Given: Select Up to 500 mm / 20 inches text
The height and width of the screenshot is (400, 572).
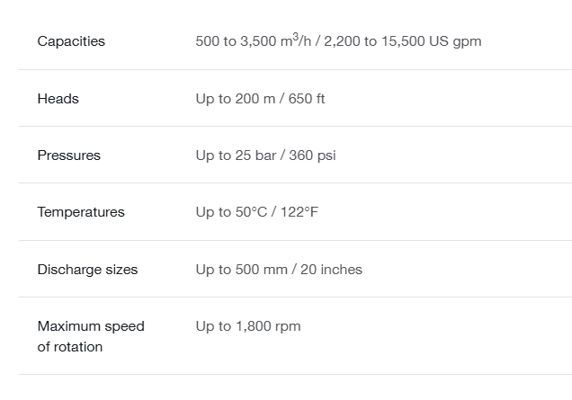Looking at the screenshot, I should click(279, 270).
